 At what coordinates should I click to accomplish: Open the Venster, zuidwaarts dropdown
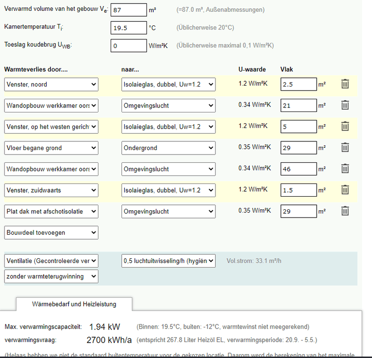pos(51,190)
